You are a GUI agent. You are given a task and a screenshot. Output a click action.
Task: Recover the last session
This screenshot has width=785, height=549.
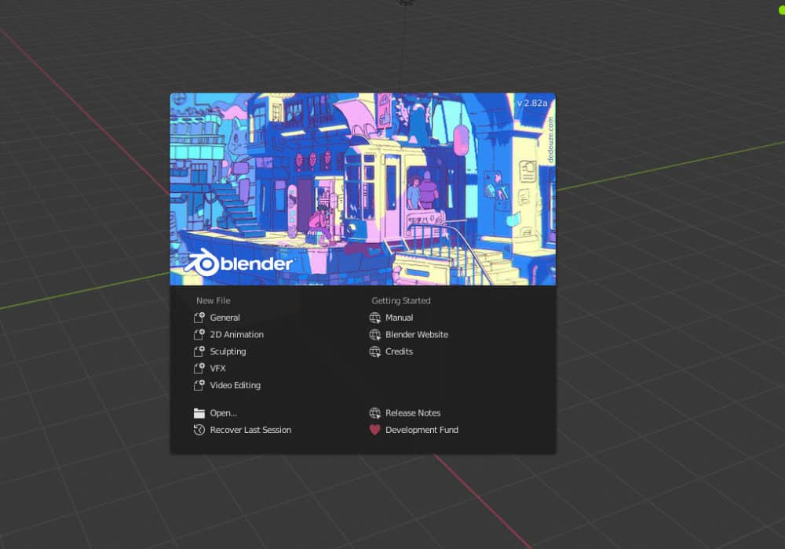point(250,430)
